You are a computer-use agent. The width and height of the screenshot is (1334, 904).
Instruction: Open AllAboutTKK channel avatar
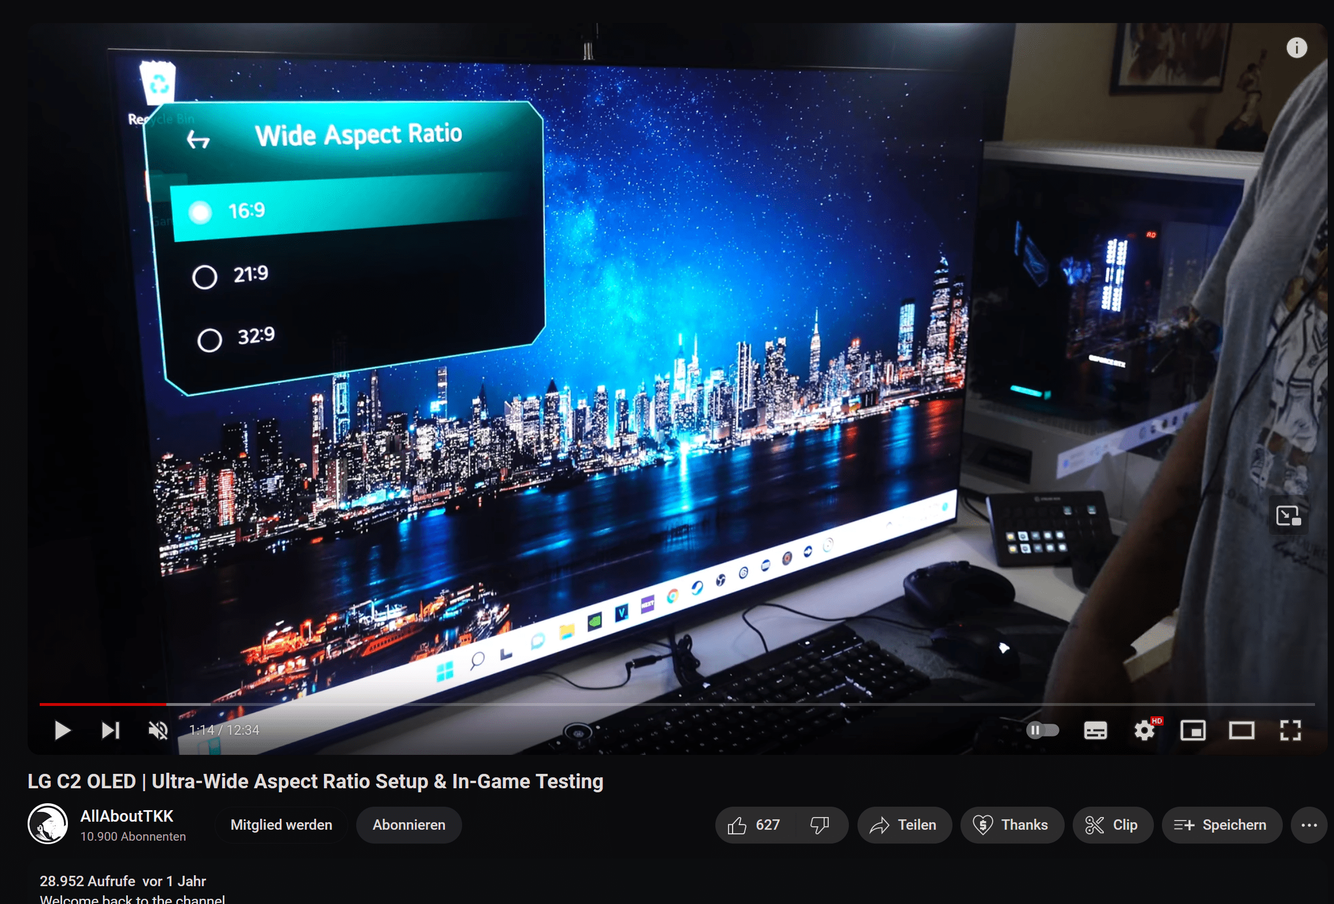pyautogui.click(x=48, y=824)
